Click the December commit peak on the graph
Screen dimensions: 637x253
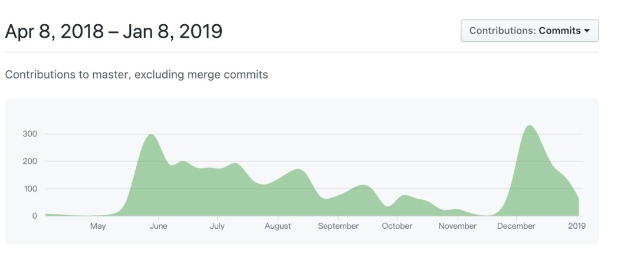(530, 126)
